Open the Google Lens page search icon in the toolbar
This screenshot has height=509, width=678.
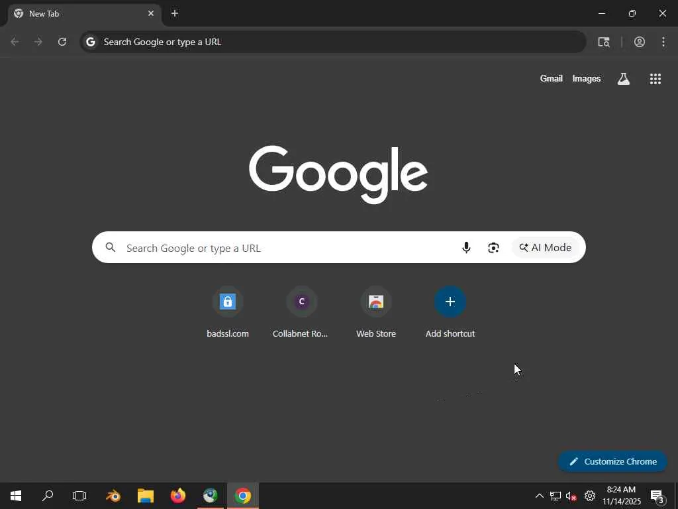[604, 42]
